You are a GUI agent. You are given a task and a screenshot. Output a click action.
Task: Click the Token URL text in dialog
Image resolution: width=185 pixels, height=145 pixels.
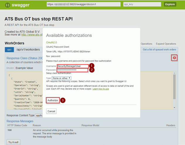tap(68, 52)
